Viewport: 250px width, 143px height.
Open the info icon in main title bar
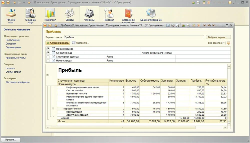(230, 2)
